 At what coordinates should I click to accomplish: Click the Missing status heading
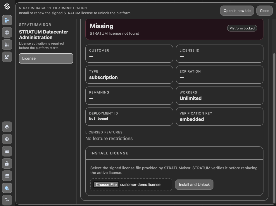point(101,26)
